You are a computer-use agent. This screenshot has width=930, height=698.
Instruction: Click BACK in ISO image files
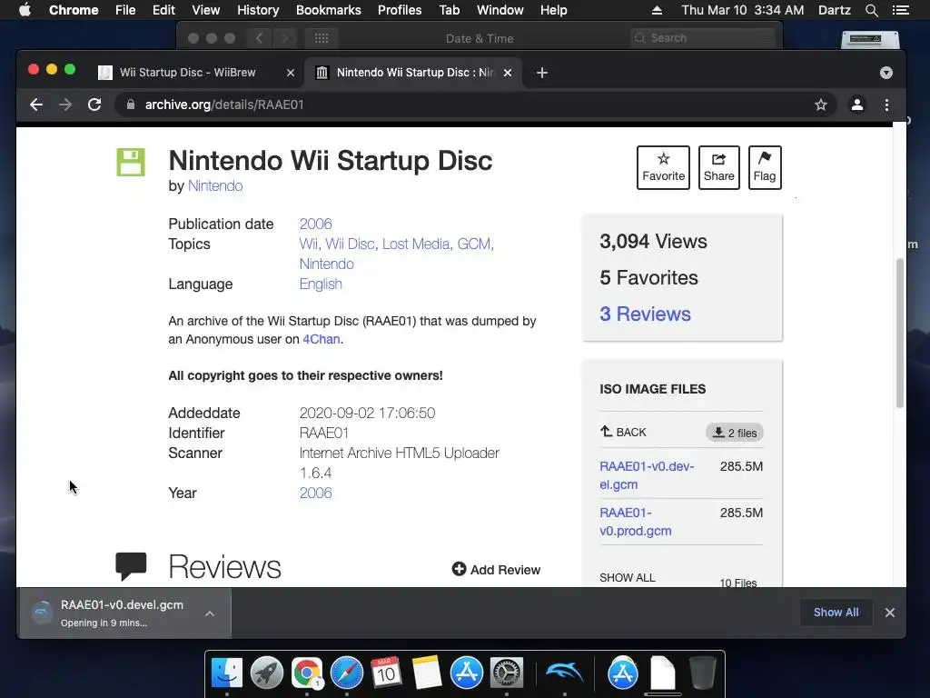(623, 432)
